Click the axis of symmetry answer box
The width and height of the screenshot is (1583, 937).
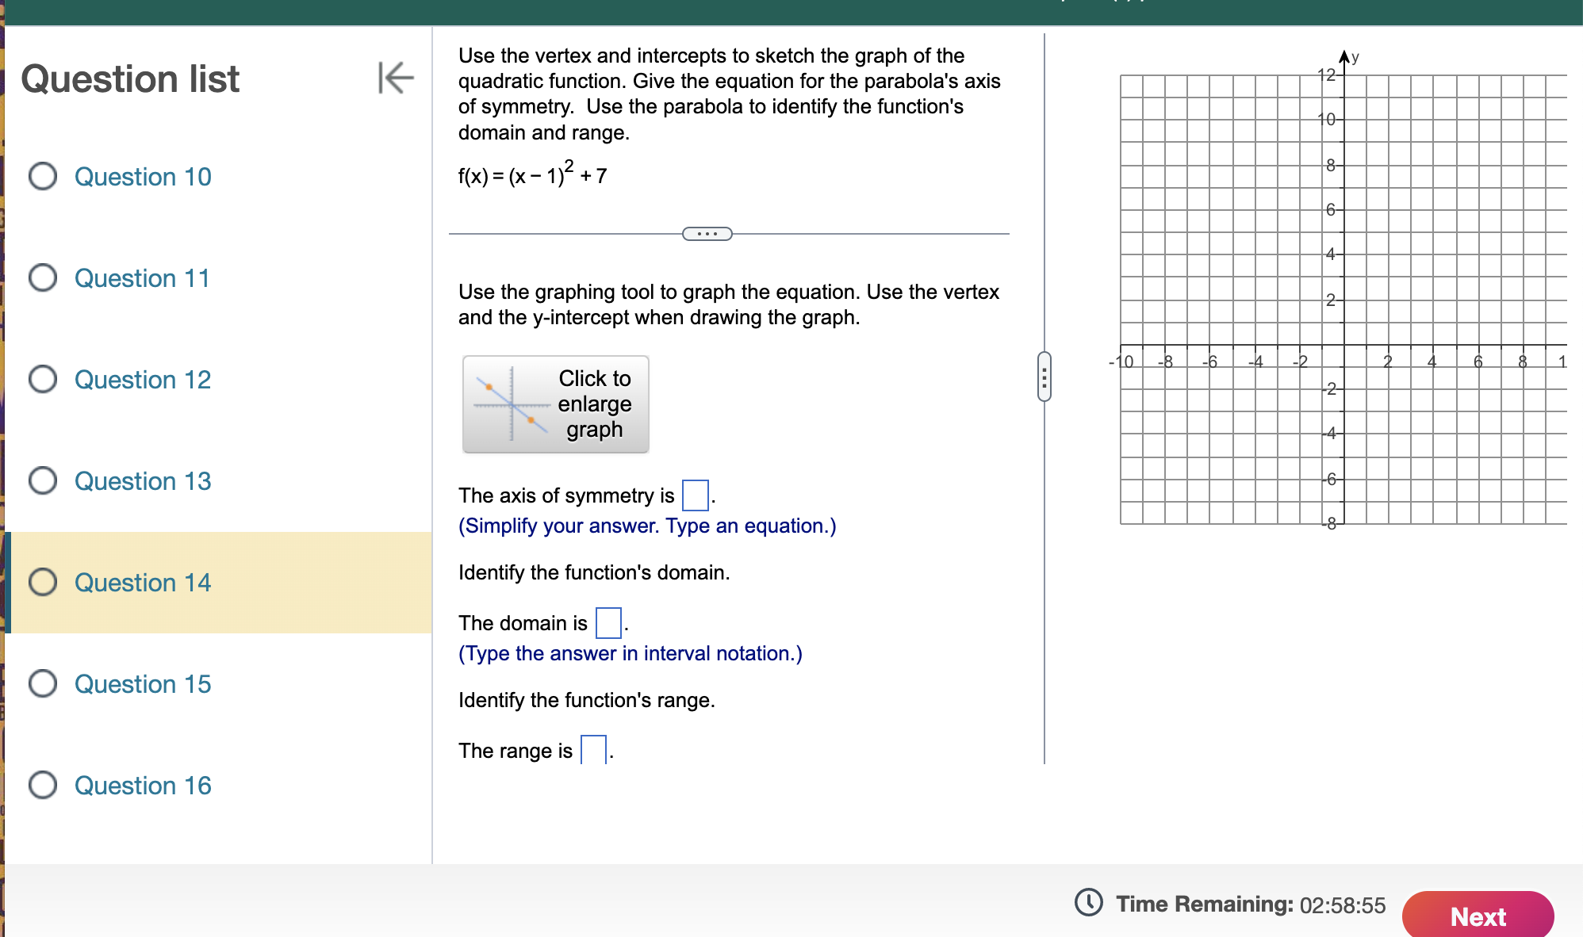tap(695, 495)
